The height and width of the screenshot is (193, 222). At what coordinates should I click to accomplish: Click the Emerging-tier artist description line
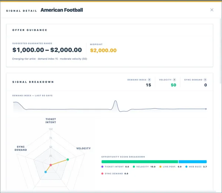click(x=50, y=59)
